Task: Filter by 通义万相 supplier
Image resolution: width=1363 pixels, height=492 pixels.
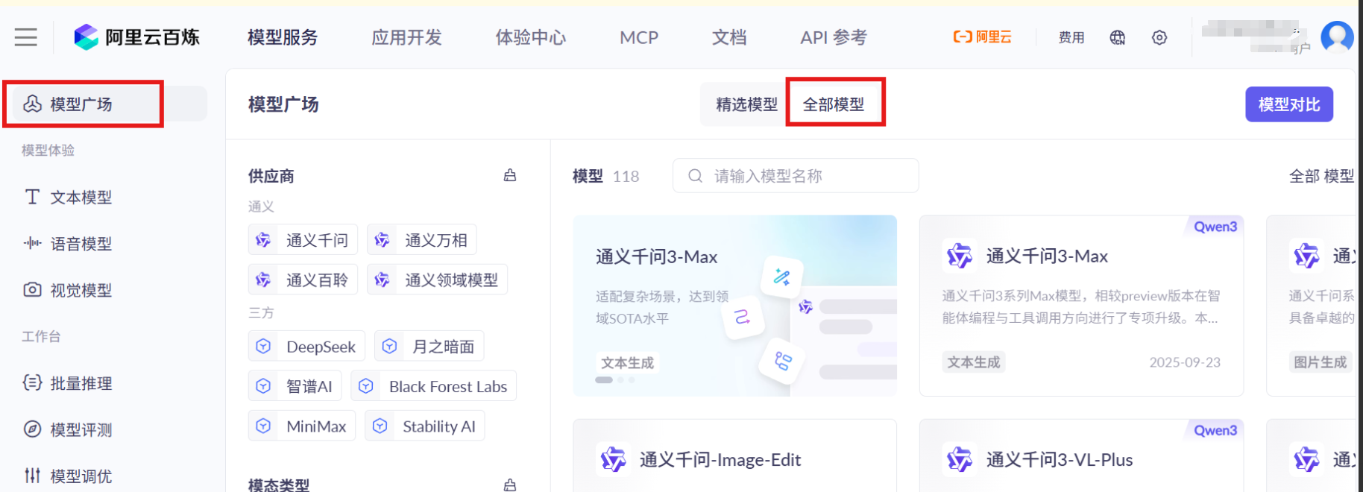Action: (421, 240)
